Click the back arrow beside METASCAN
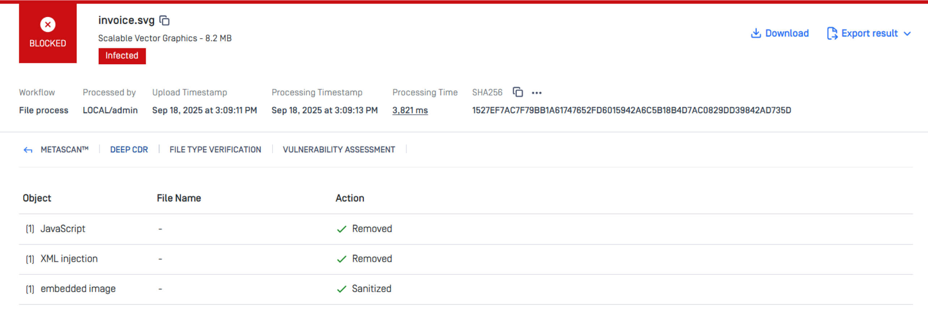This screenshot has height=324, width=928. (28, 150)
